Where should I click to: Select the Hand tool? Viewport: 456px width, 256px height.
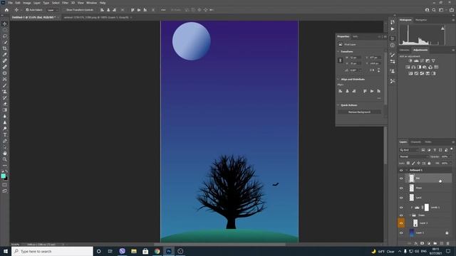5,153
